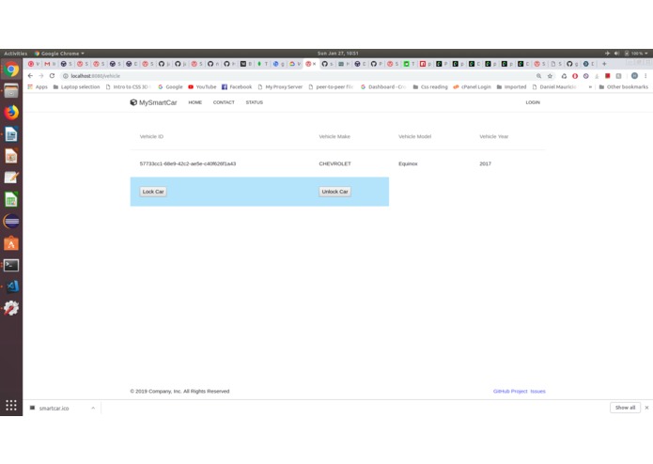The image size is (653, 464).
Task: Open the YouTube bookmark
Action: coord(202,87)
